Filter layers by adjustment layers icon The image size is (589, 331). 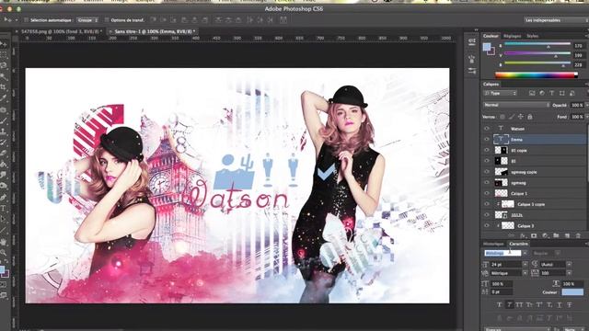pyautogui.click(x=542, y=93)
